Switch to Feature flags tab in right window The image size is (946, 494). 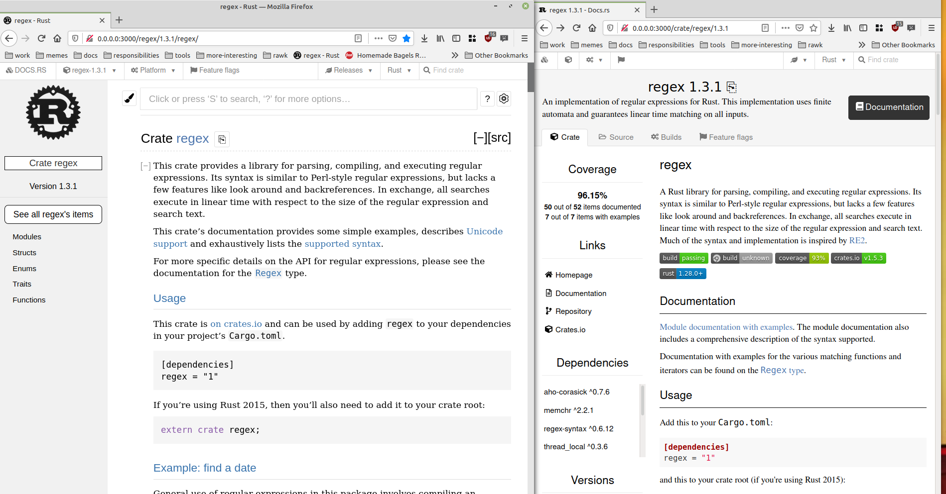coord(726,137)
